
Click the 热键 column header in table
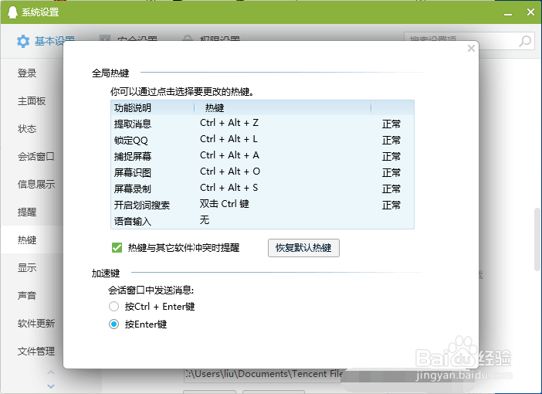click(x=283, y=108)
